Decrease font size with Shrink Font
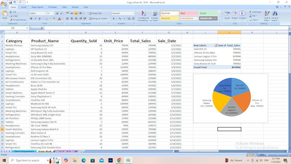The image size is (291, 164). point(61,13)
